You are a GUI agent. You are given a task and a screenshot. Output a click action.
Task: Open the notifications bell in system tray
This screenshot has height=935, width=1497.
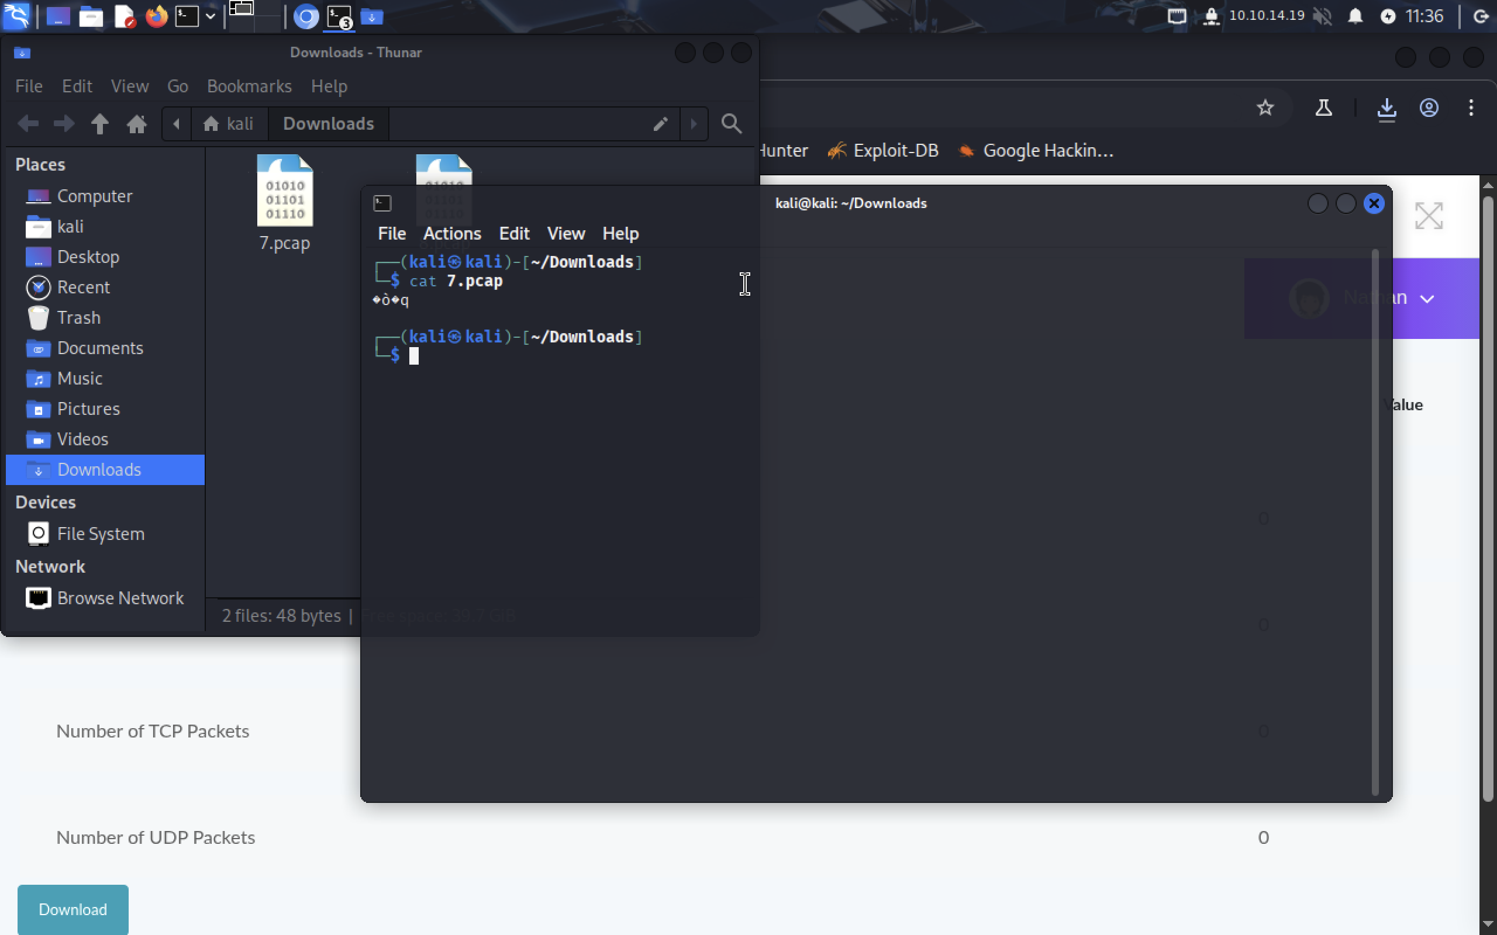click(1355, 16)
